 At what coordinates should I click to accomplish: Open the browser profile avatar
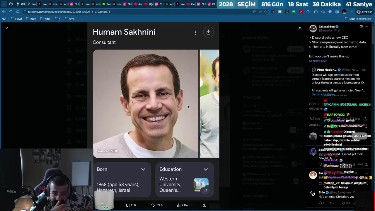tap(344, 12)
